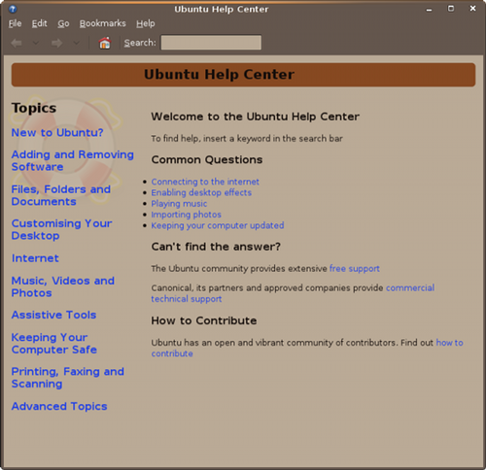
Task: Select Printing, Faxing and Scanning topic
Action: [68, 378]
